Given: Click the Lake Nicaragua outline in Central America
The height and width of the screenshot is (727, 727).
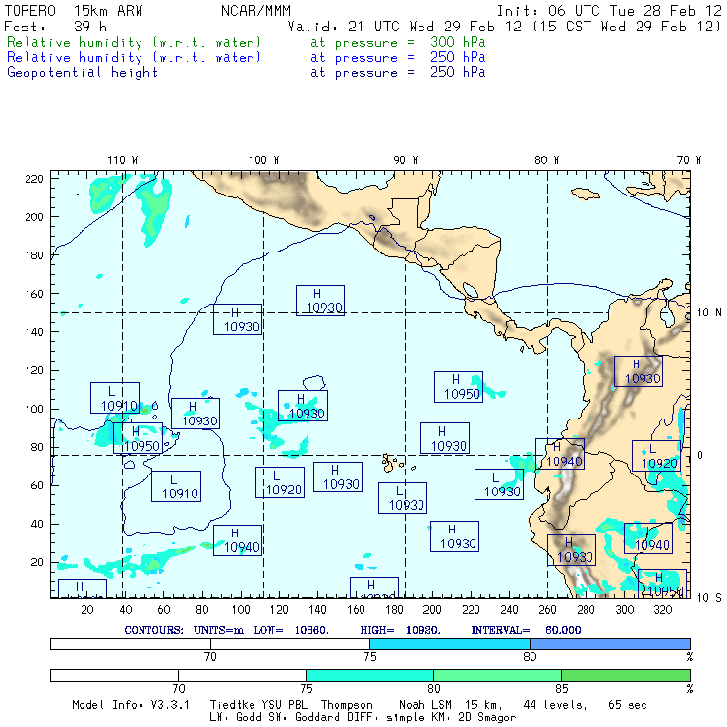Looking at the screenshot, I should (x=471, y=290).
